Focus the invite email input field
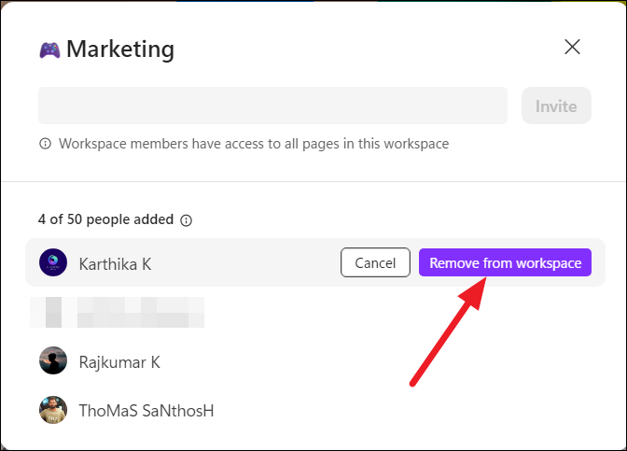627x451 pixels. click(272, 106)
